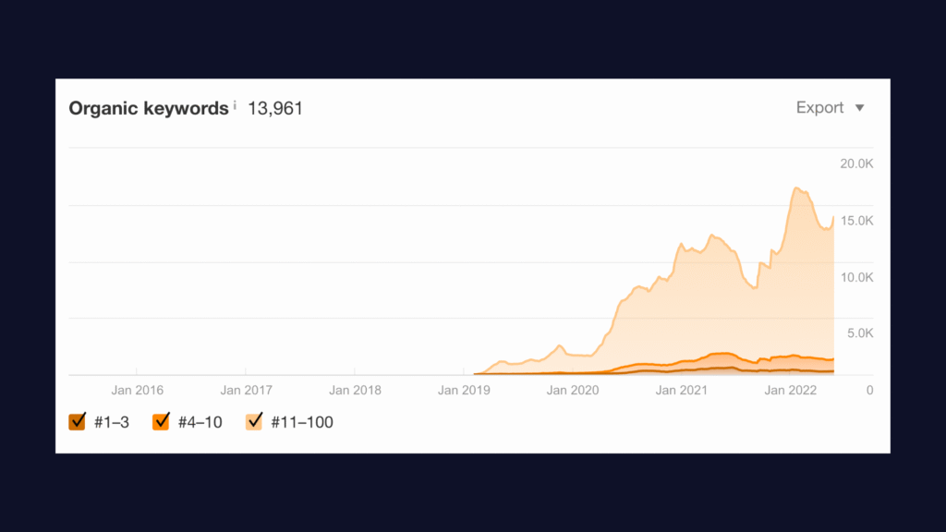This screenshot has width=946, height=532.
Task: Uncheck the #1–3 positions checkbox
Action: [x=78, y=421]
